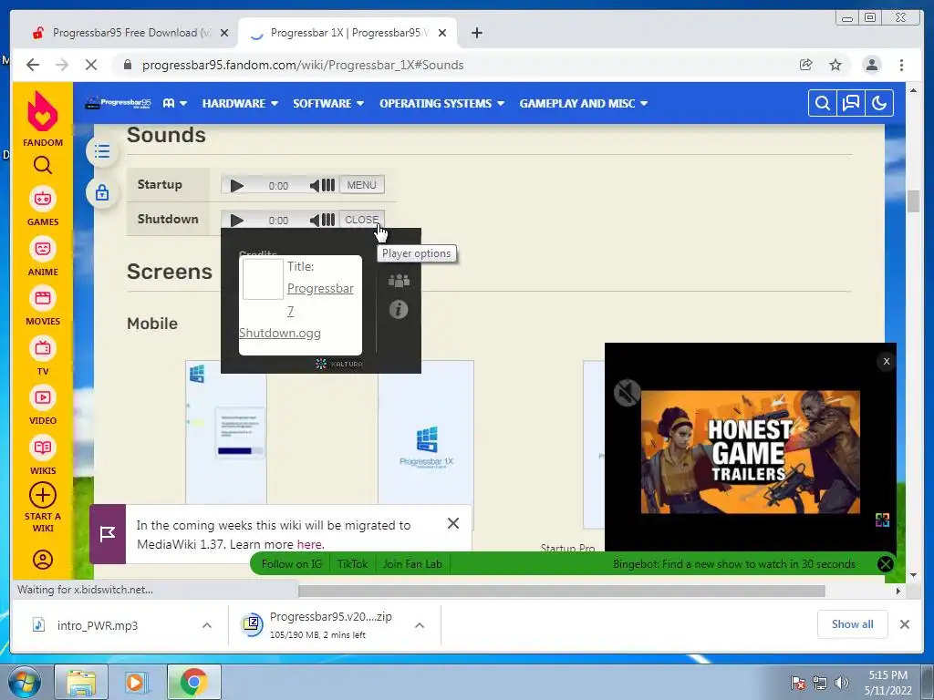The width and height of the screenshot is (934, 700).
Task: Unmute the Honest Game Trailers video
Action: click(627, 393)
